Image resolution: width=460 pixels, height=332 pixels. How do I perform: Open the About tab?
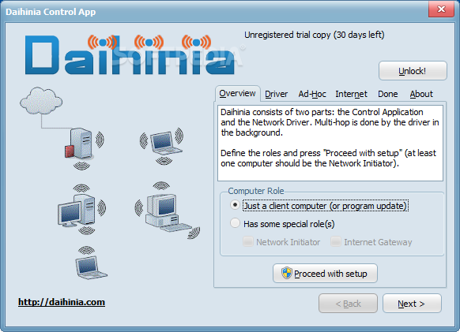(x=421, y=94)
